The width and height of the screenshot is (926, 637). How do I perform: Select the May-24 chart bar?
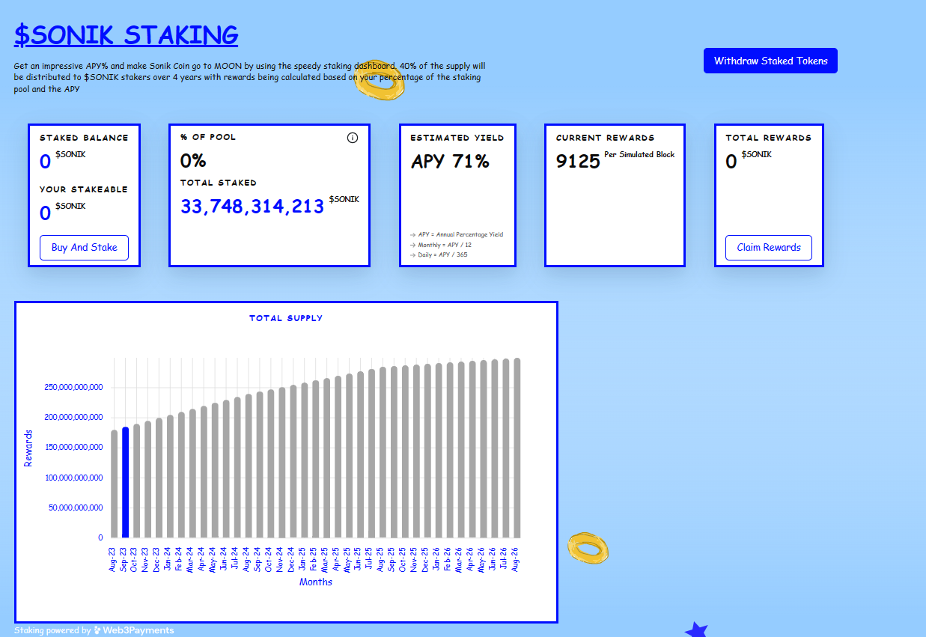tap(215, 470)
